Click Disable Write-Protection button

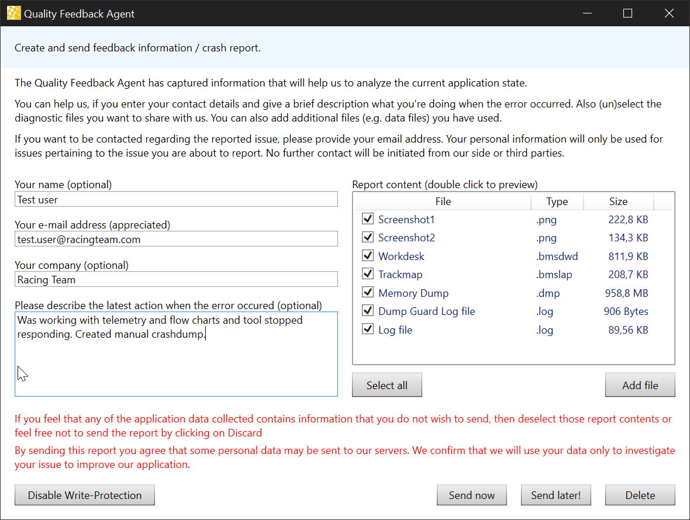[x=84, y=495]
